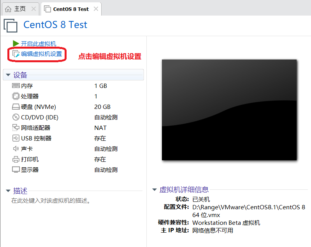Select the 声卡 device row
Screen dimensions: 311x247
click(x=74, y=149)
